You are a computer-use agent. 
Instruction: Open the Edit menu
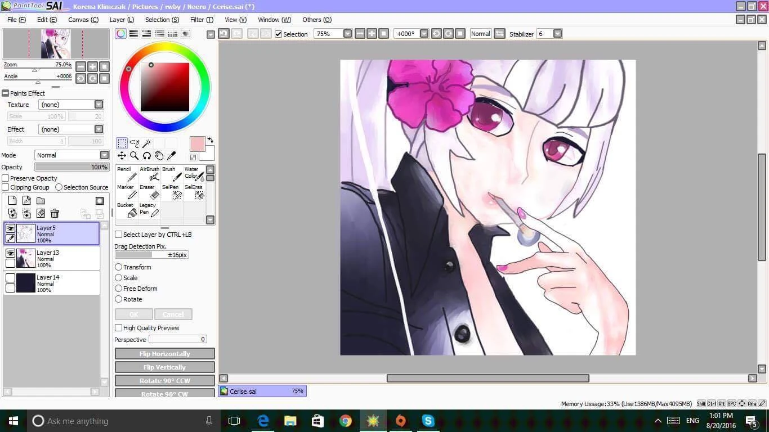point(47,20)
